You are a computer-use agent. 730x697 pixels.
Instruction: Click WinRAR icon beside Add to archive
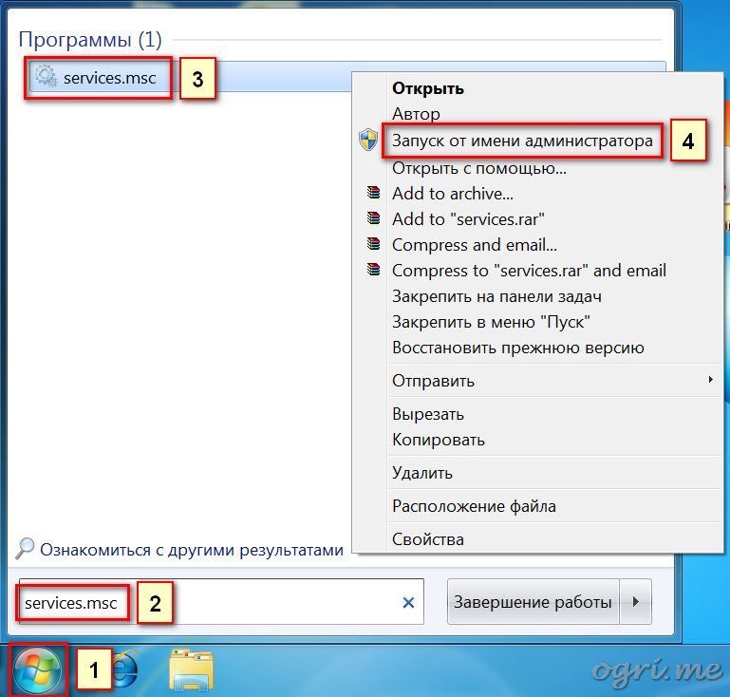[373, 192]
